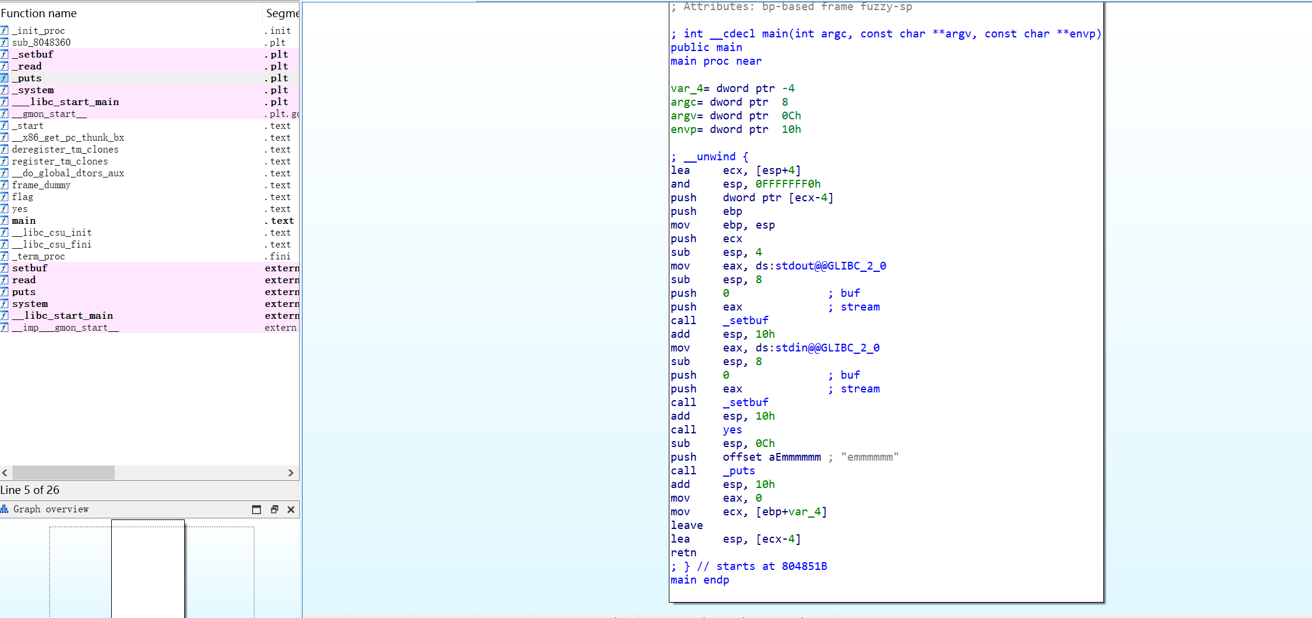
Task: Click the left arrow of functions scrollbar
Action: 5,473
